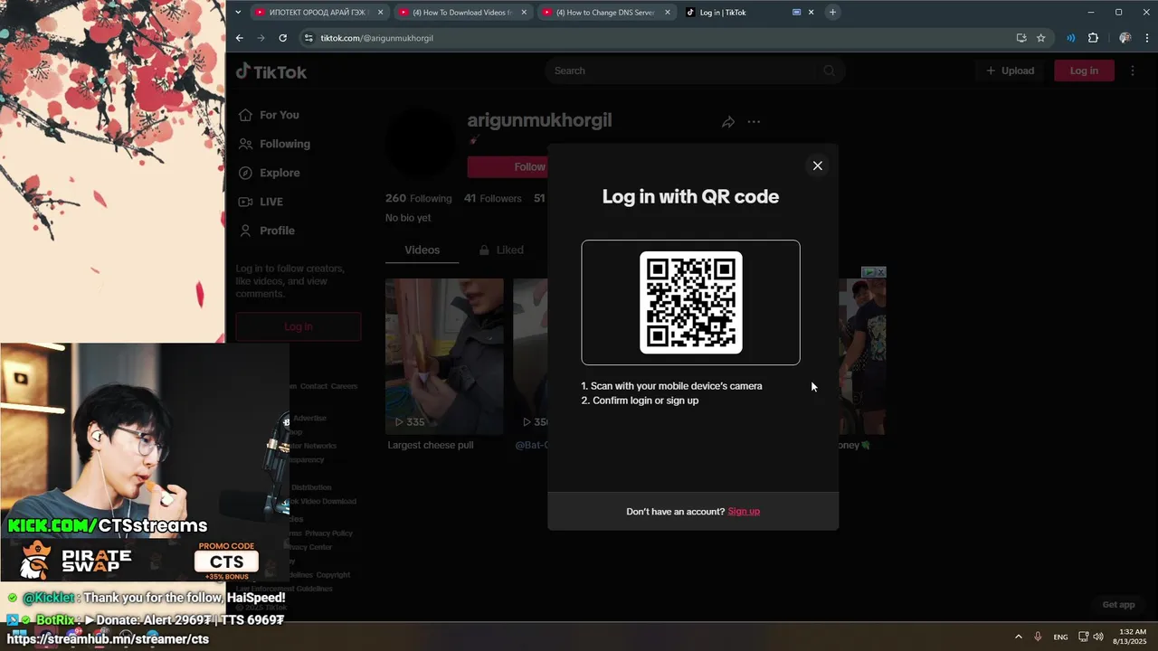
Task: Open the Largest cheese pull video
Action: (x=444, y=356)
